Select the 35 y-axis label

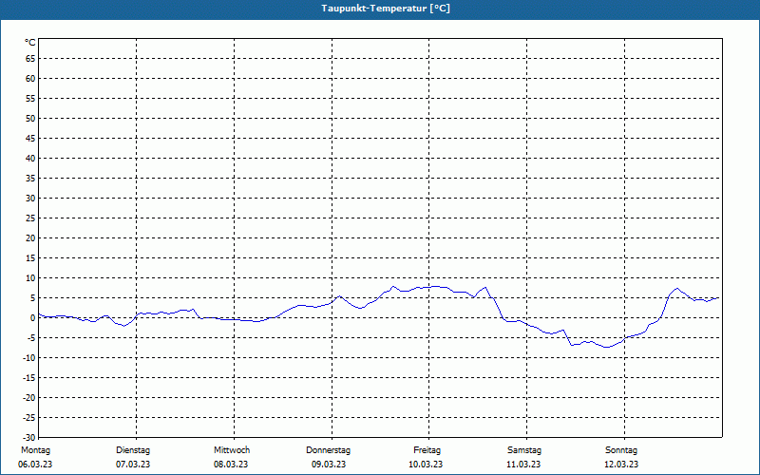coord(30,178)
